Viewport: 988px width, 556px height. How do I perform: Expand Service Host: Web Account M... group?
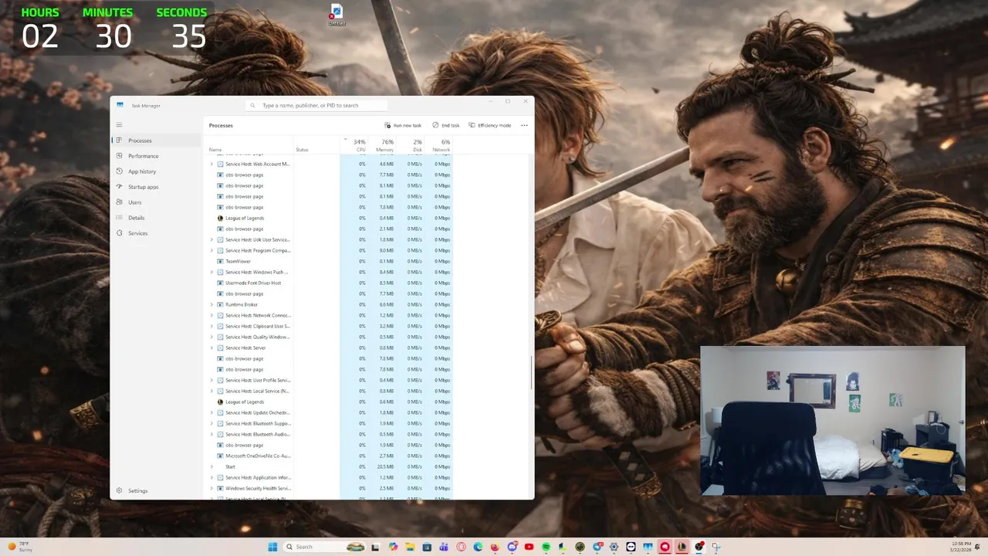pyautogui.click(x=211, y=164)
